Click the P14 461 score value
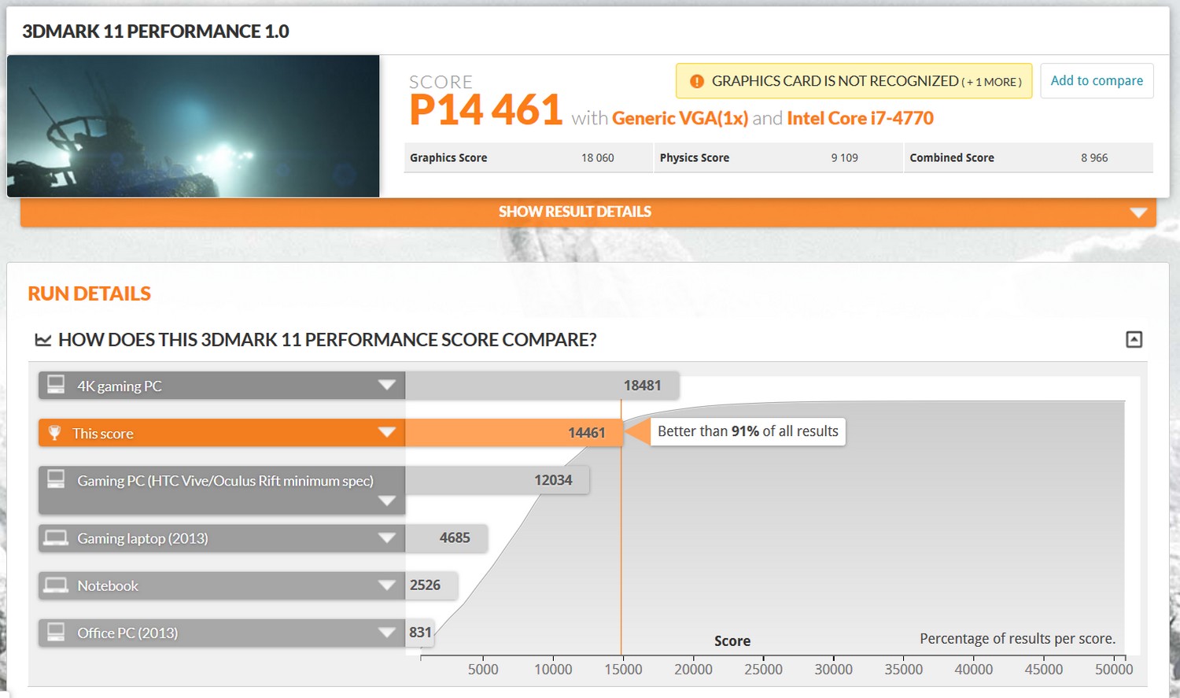This screenshot has height=698, width=1180. [x=485, y=109]
